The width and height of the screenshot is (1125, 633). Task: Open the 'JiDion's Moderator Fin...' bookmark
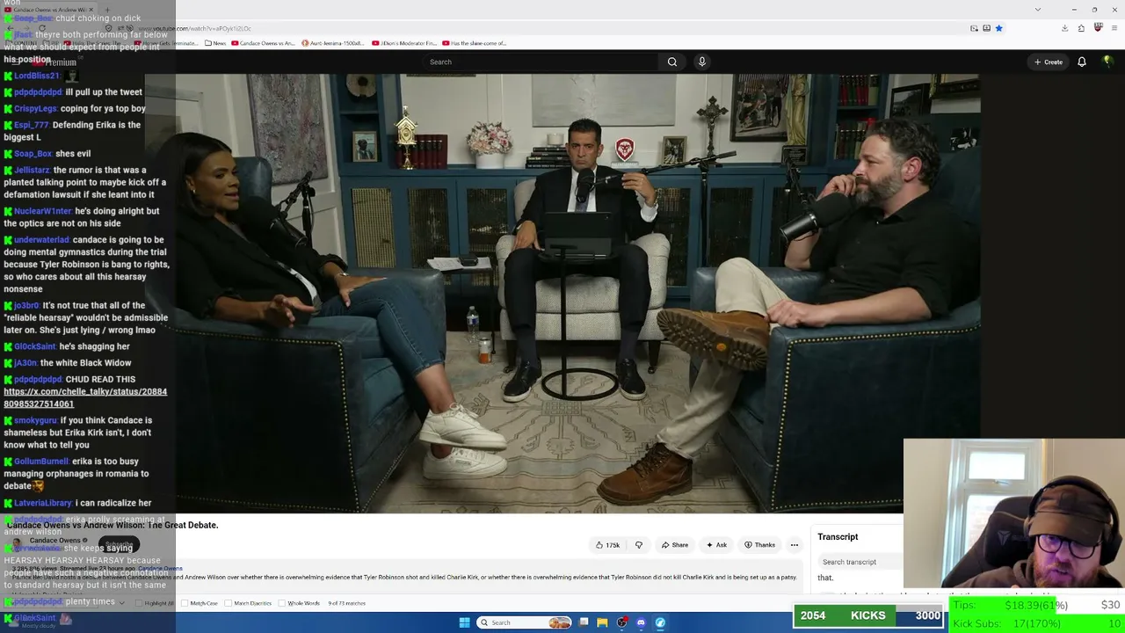pyautogui.click(x=404, y=43)
